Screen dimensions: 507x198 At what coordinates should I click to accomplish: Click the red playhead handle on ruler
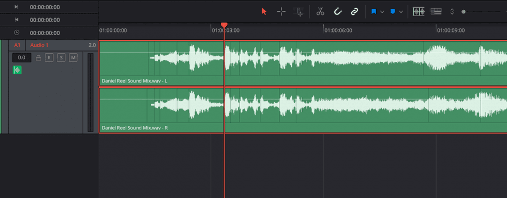[224, 25]
